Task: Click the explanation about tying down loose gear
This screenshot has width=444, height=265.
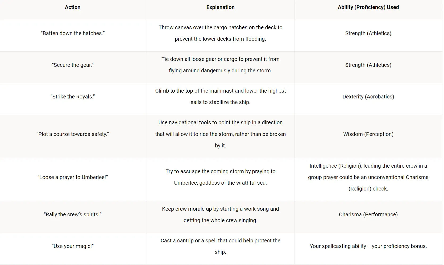Action: [220, 65]
